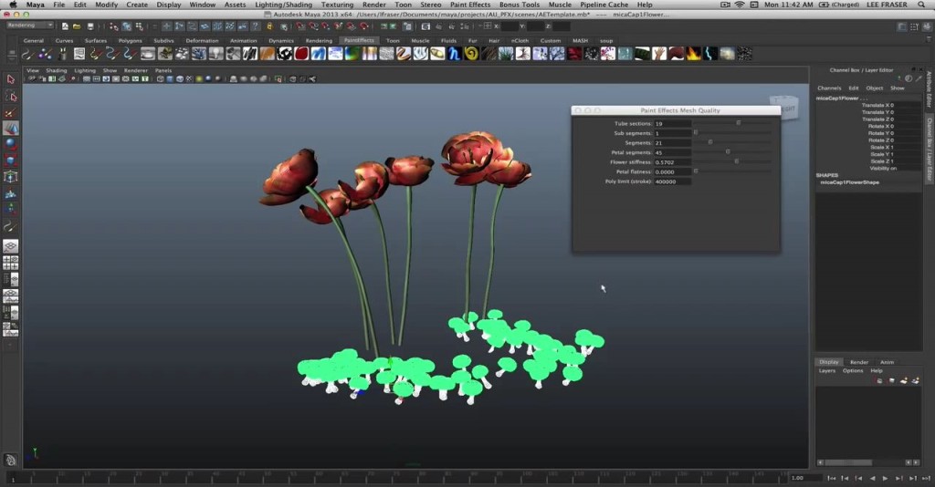
Task: Click the play backwards button on timeline
Action: coord(872,478)
